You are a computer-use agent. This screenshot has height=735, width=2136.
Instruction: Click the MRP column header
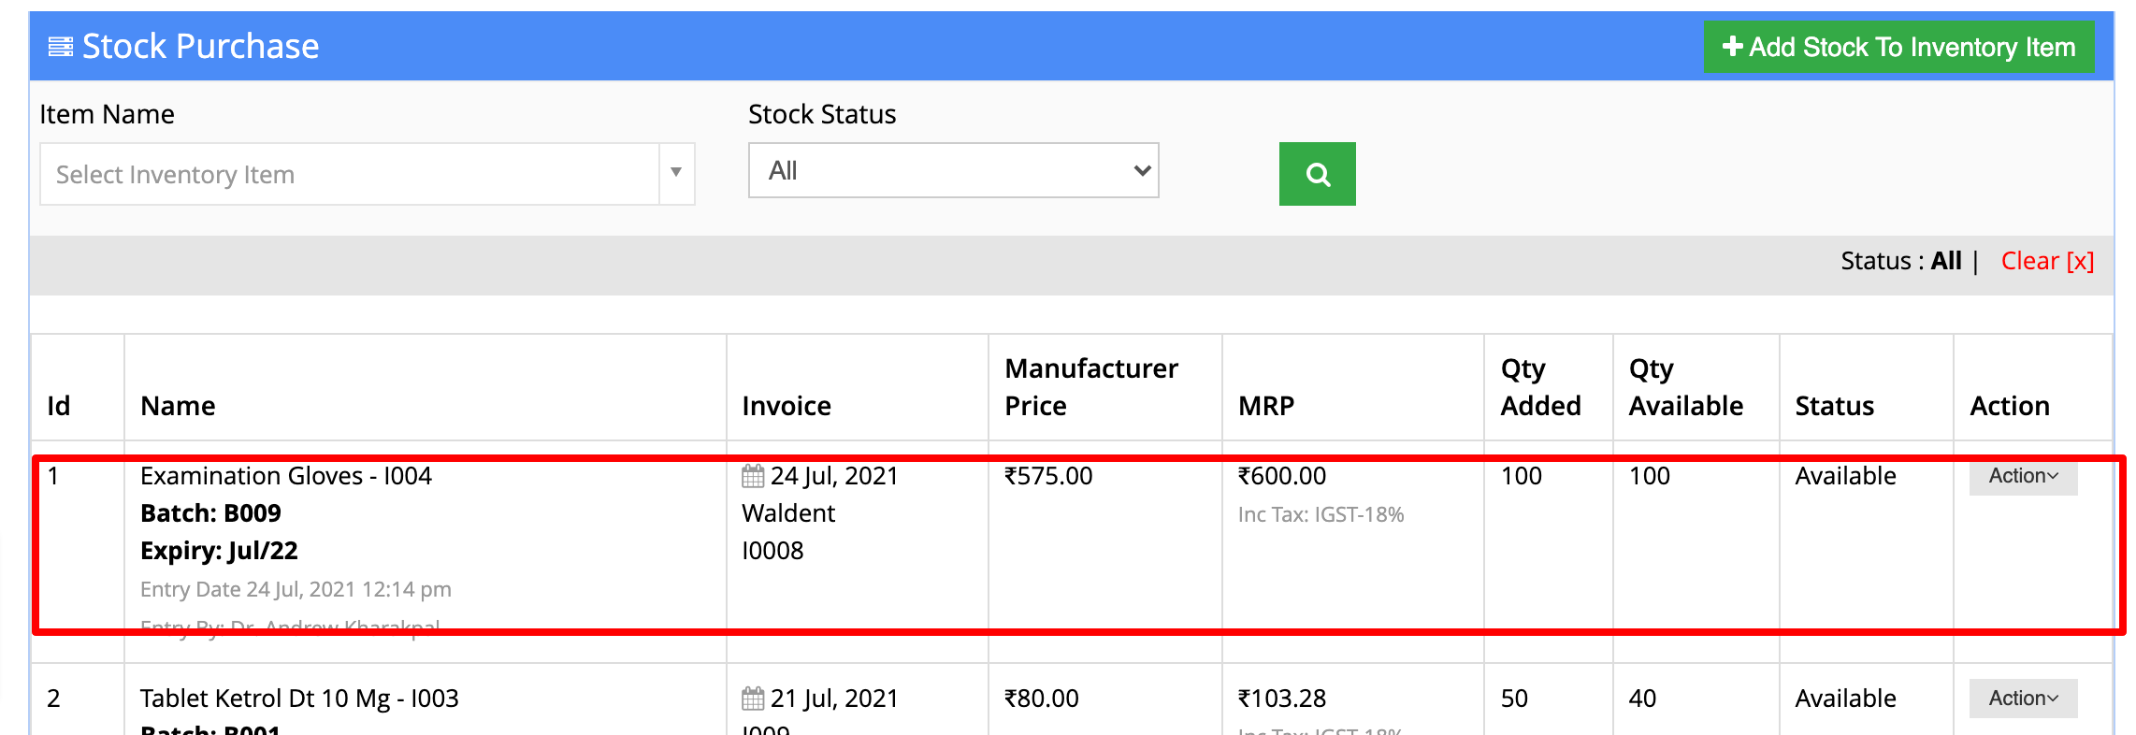click(x=1266, y=406)
